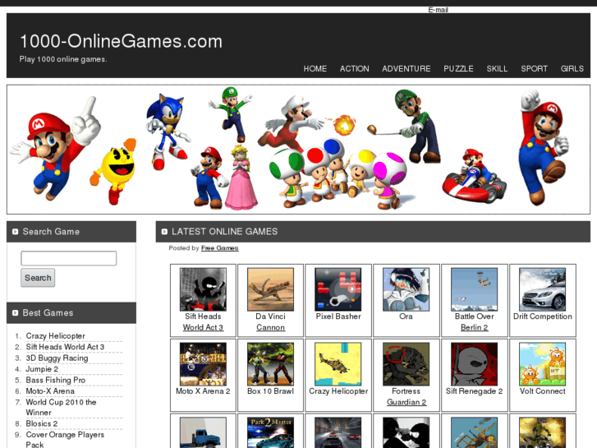Click the LATEST ONLINE GAMES heading
597x448 pixels.
tap(224, 232)
